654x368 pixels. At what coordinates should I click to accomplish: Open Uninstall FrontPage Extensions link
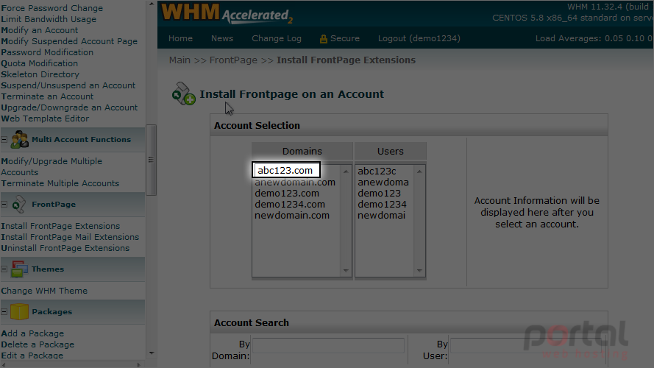(65, 248)
